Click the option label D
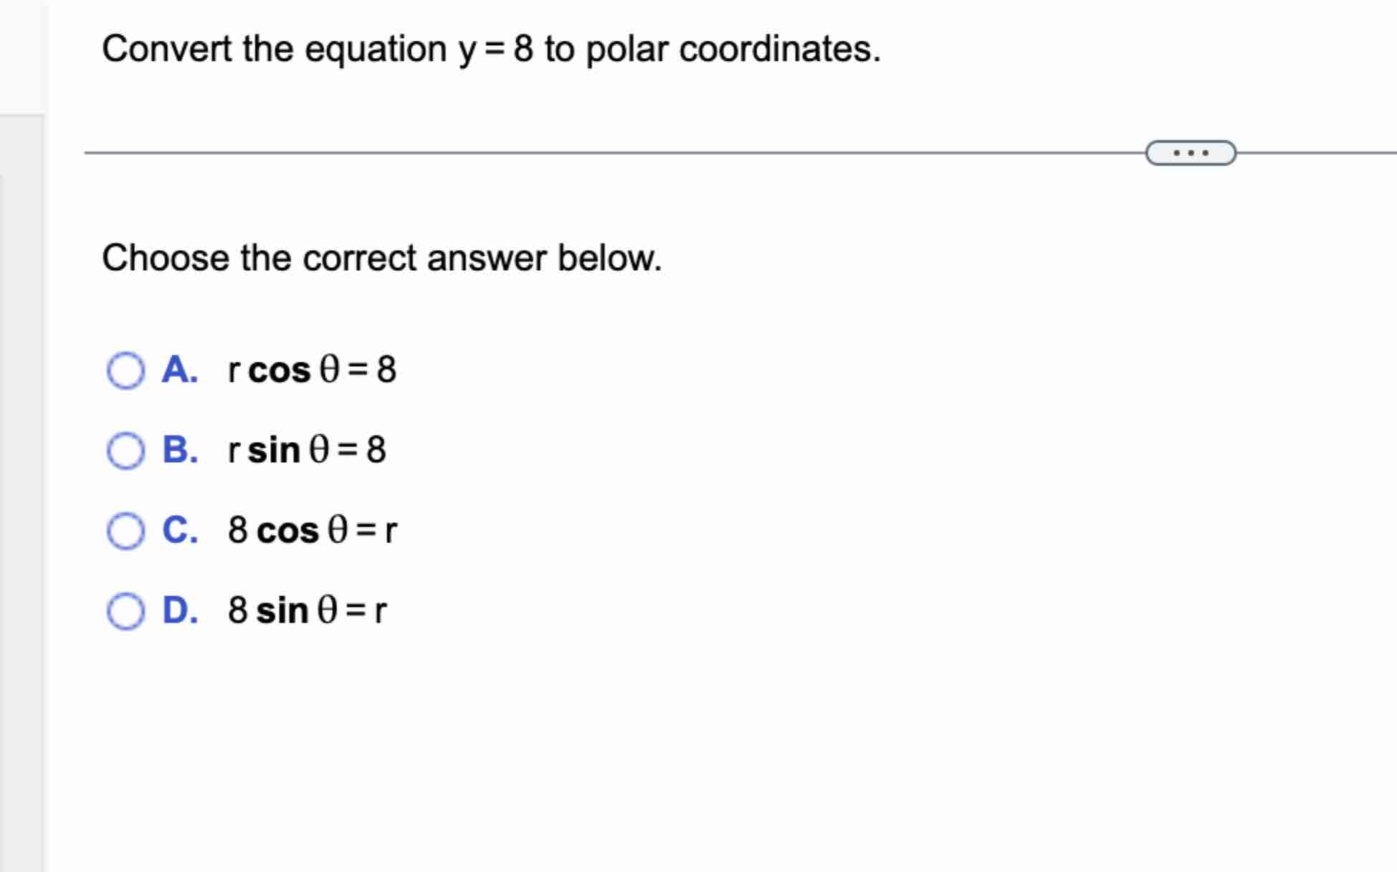 (180, 609)
